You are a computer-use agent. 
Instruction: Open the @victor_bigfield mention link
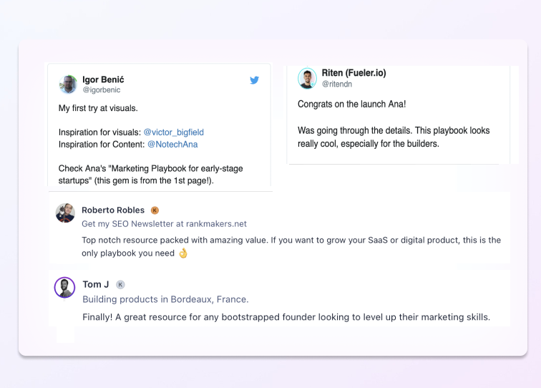[174, 132]
